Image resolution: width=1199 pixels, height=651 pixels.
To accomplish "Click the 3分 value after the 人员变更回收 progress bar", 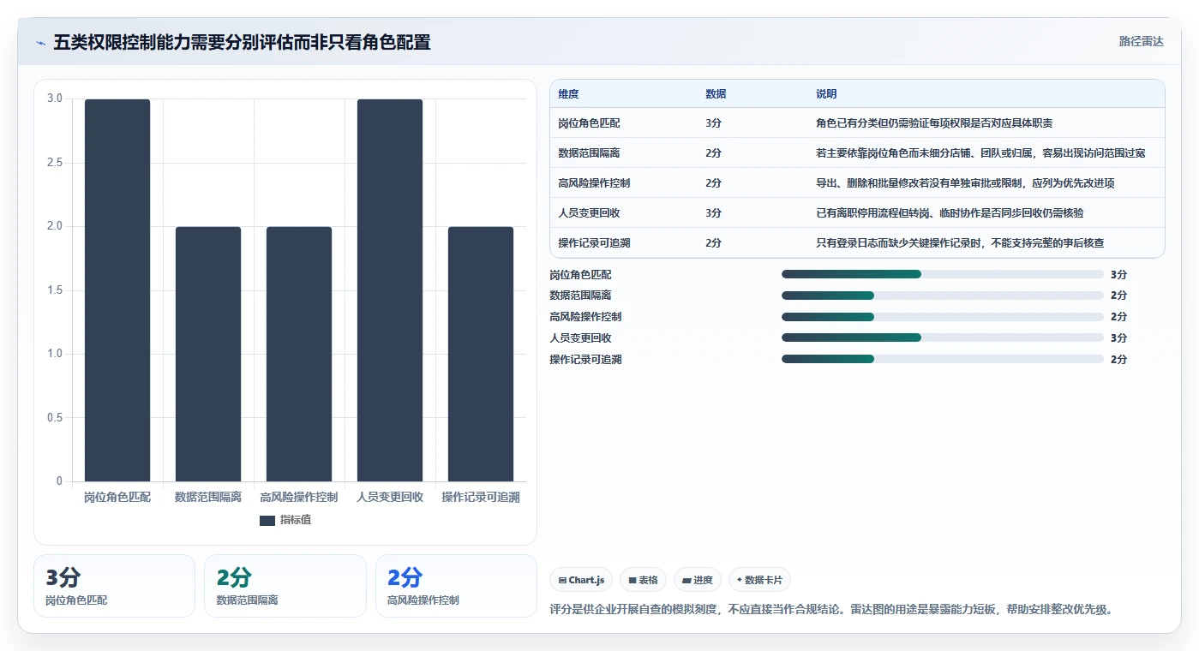I will [x=1118, y=338].
